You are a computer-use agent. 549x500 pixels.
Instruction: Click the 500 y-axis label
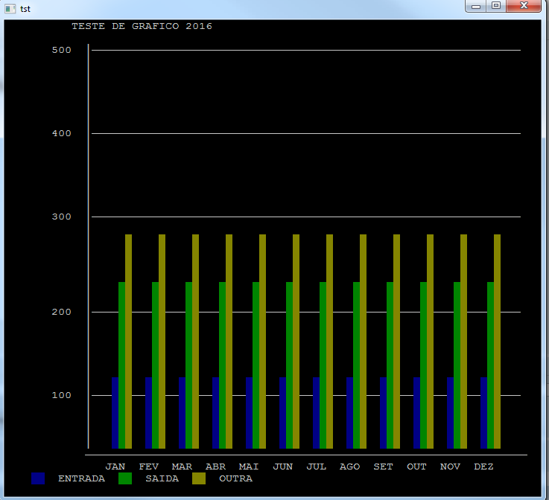(x=61, y=51)
